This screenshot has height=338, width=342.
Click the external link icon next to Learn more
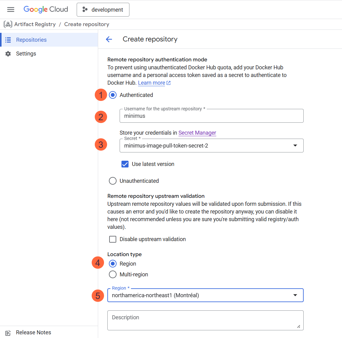168,83
